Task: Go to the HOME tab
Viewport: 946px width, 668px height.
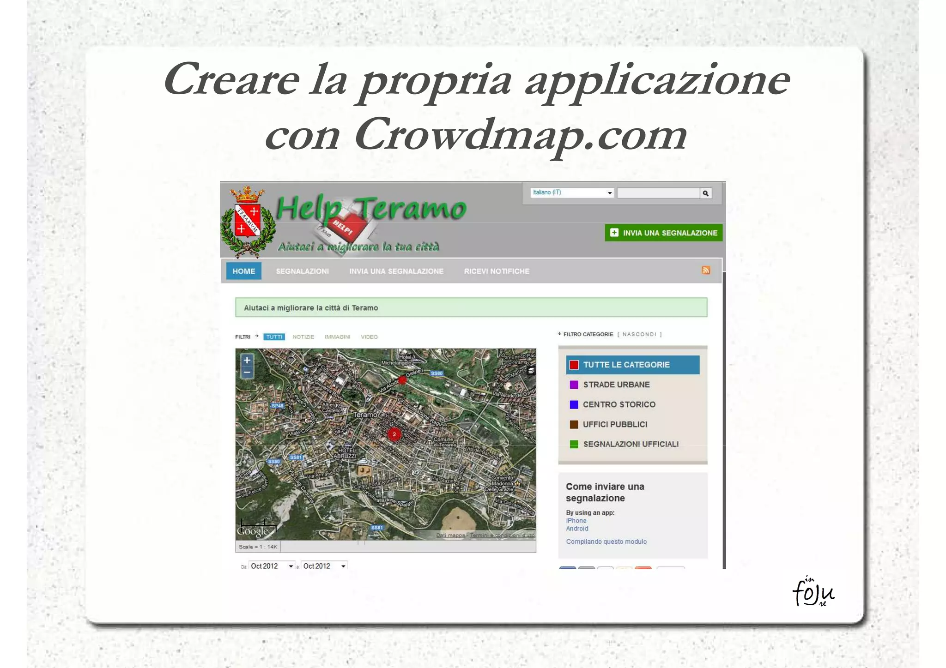Action: tap(244, 271)
